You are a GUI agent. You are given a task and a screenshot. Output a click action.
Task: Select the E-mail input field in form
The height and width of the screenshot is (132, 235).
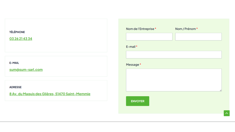coord(174,55)
